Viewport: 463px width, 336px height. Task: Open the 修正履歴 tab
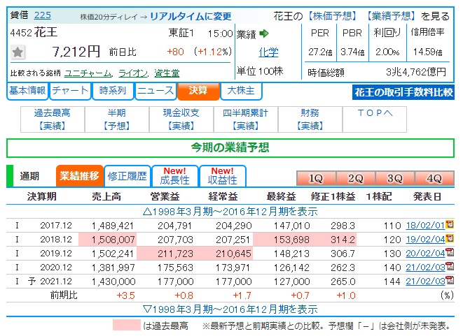point(127,176)
